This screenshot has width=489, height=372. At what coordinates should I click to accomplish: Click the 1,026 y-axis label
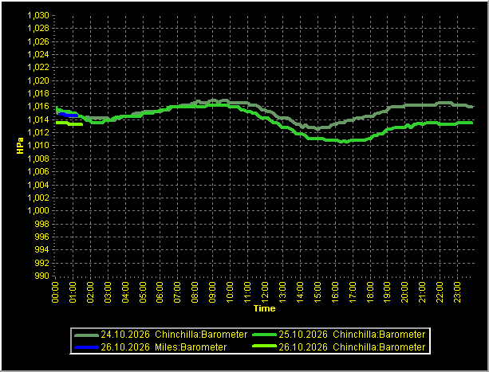[38, 41]
